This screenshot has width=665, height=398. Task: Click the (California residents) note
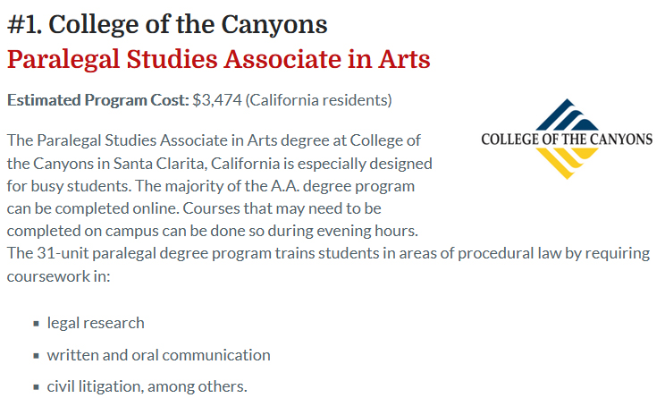[318, 100]
